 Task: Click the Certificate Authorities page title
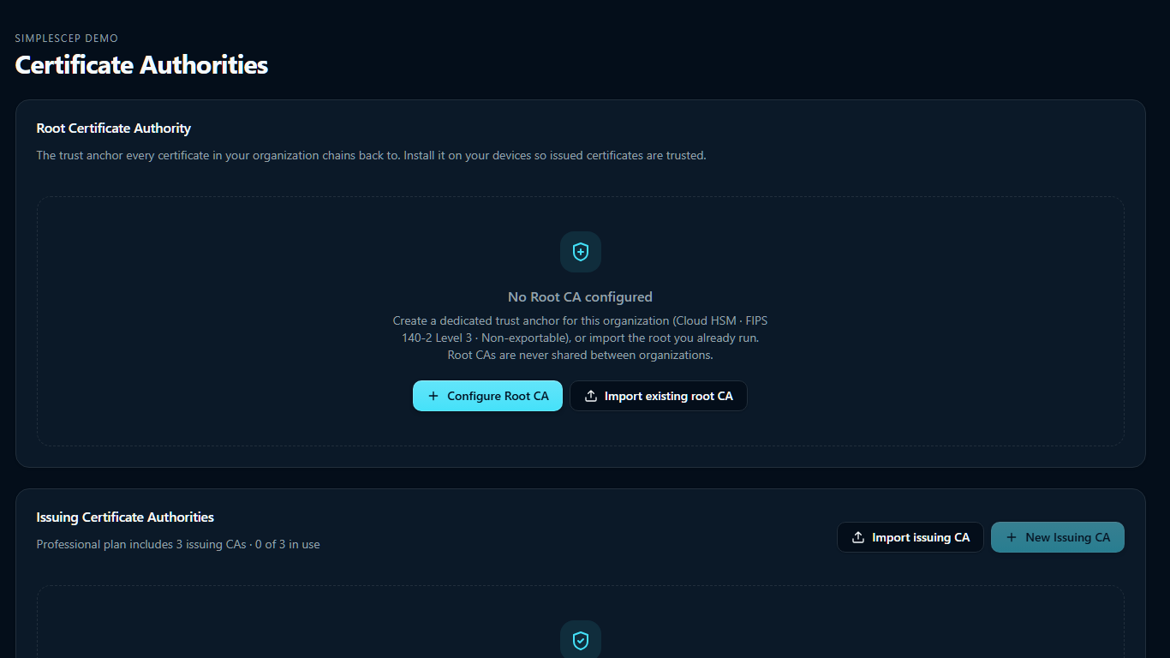coord(142,65)
